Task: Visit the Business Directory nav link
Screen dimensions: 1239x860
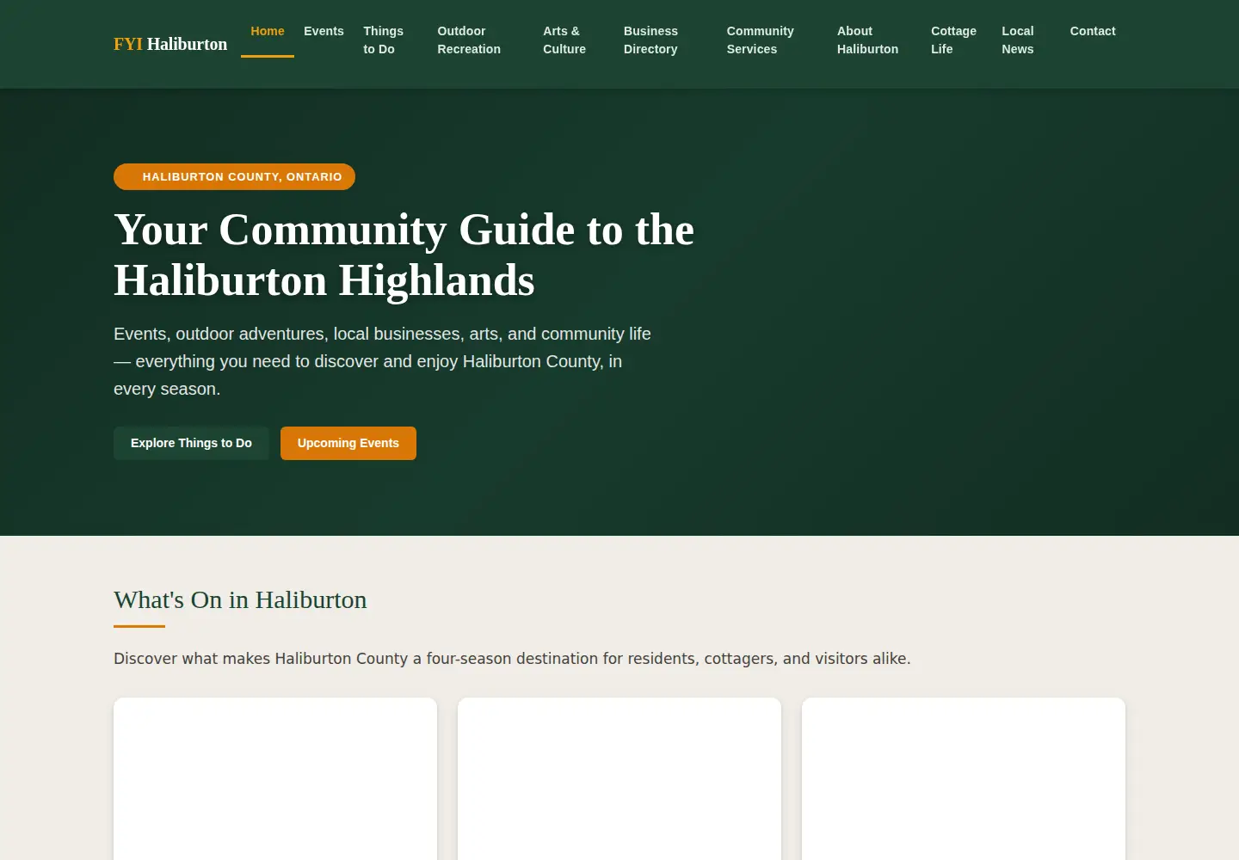Action: (x=650, y=40)
